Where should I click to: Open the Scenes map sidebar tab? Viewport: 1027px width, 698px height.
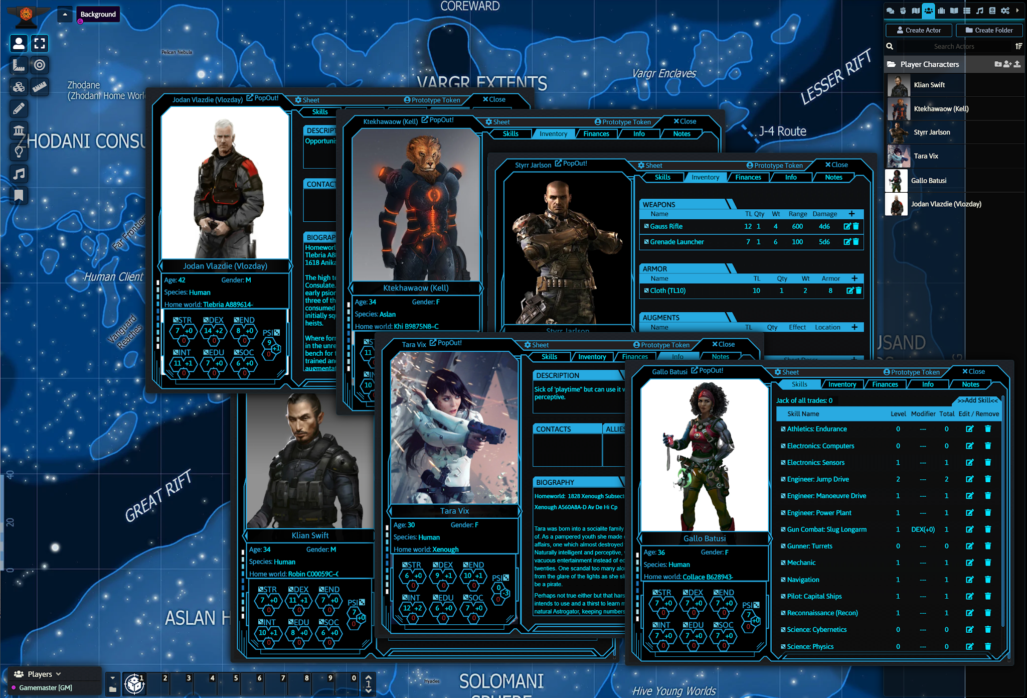[x=916, y=10]
